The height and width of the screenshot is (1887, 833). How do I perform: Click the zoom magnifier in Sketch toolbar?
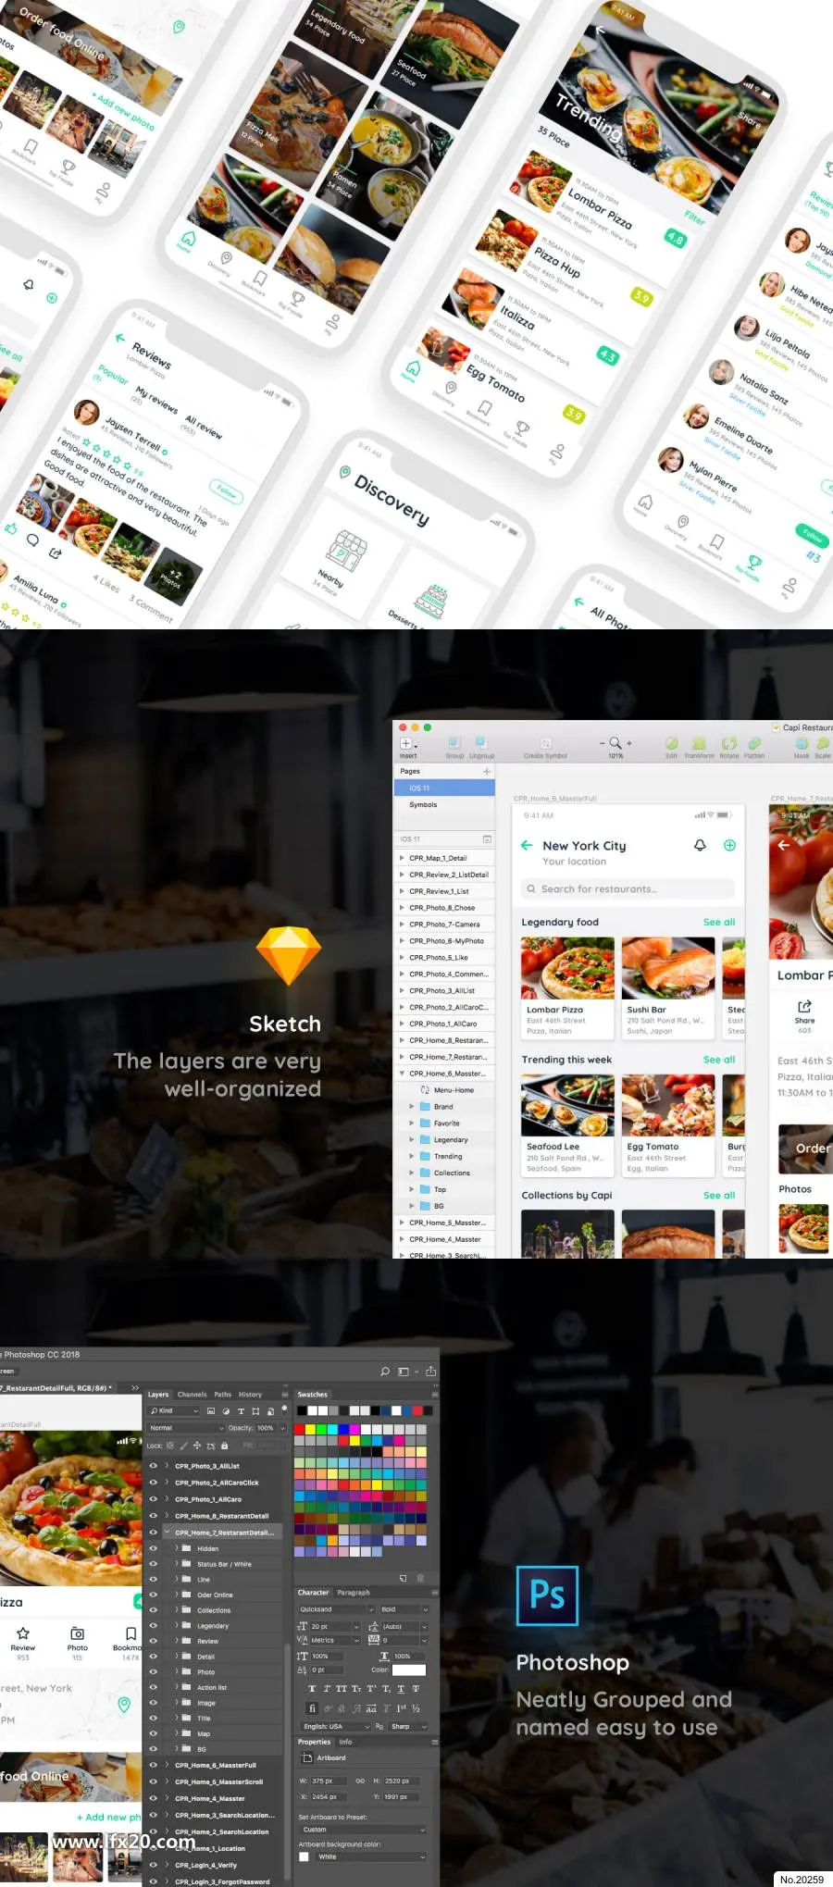(615, 743)
